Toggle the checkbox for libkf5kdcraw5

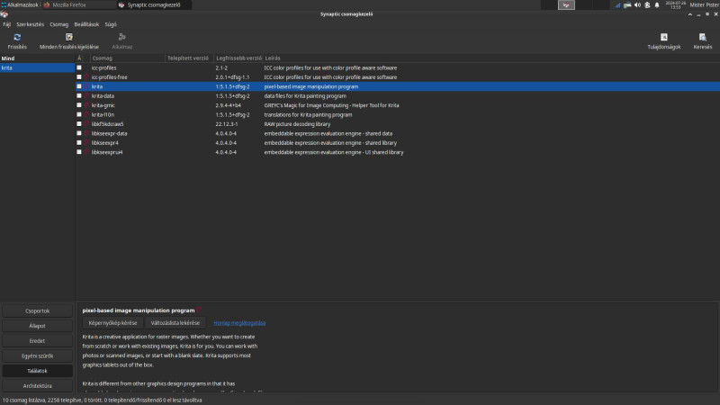(x=79, y=124)
